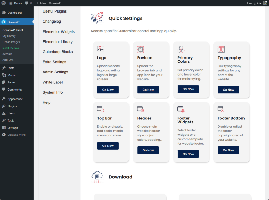This screenshot has height=200, width=269.
Task: Click the Dashboard gauge icon
Action: coord(4,13)
